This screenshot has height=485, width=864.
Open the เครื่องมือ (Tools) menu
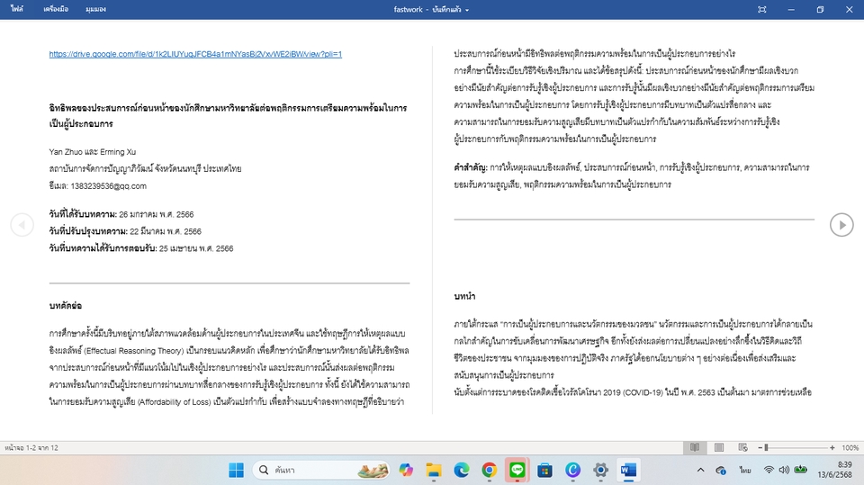[x=58, y=9]
